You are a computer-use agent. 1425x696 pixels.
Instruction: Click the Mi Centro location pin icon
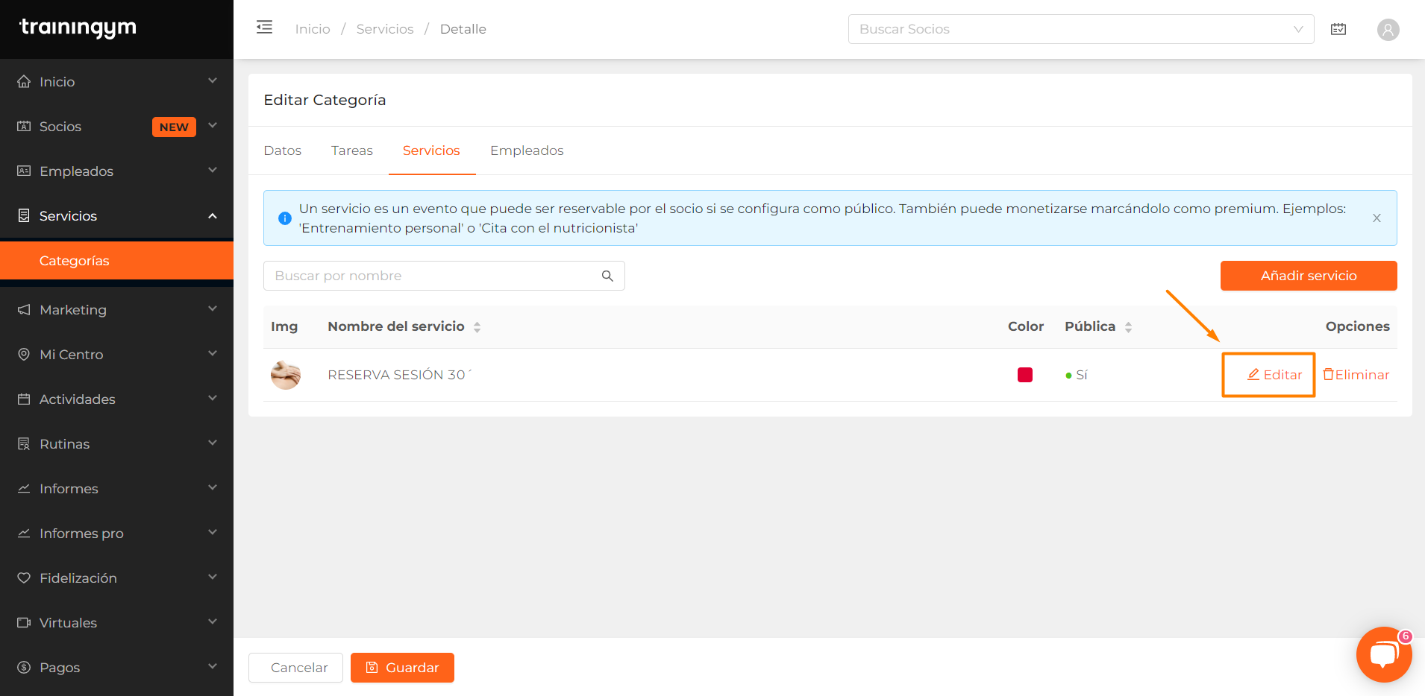click(x=24, y=354)
